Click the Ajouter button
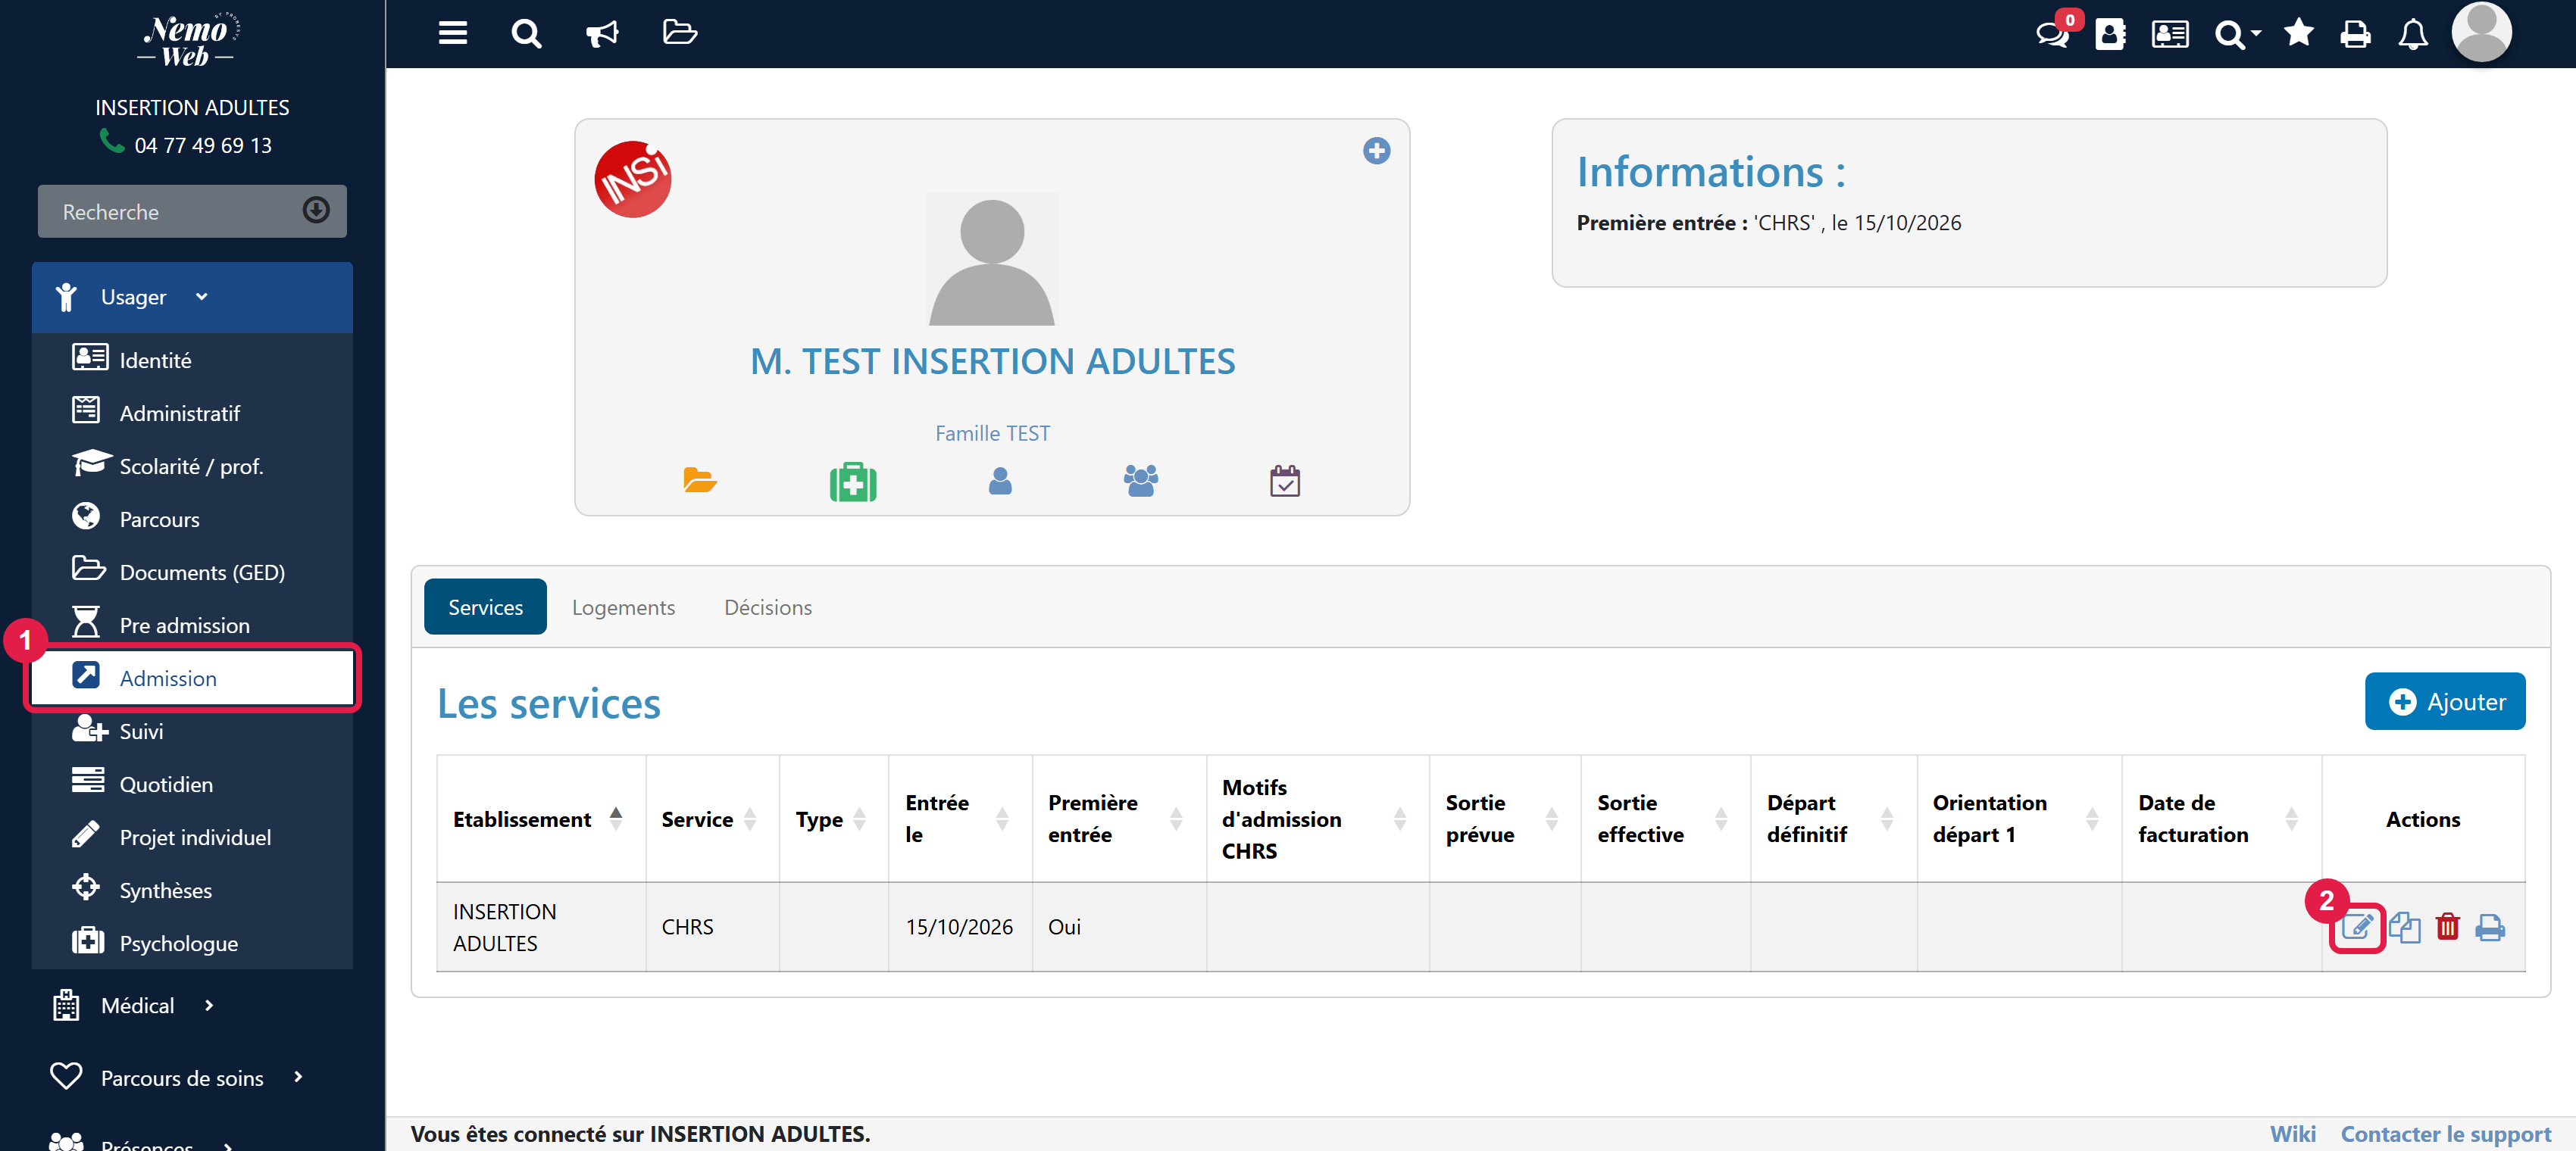2576x1151 pixels. tap(2444, 701)
